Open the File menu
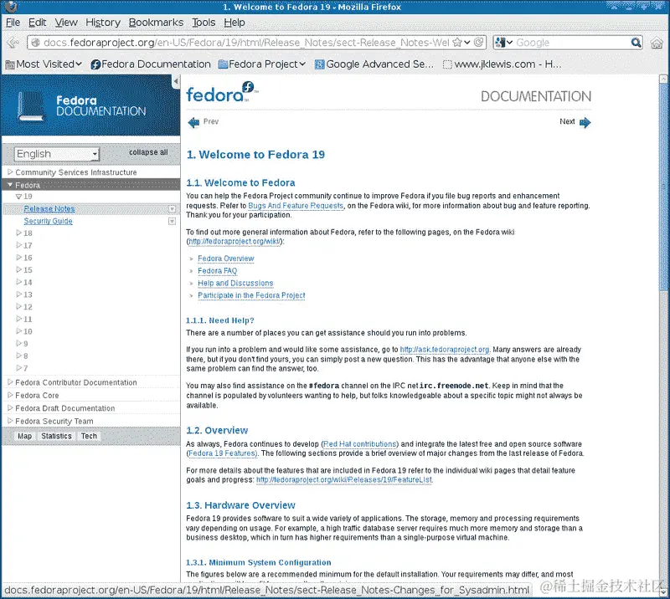Image resolution: width=670 pixels, height=599 pixels. click(13, 23)
